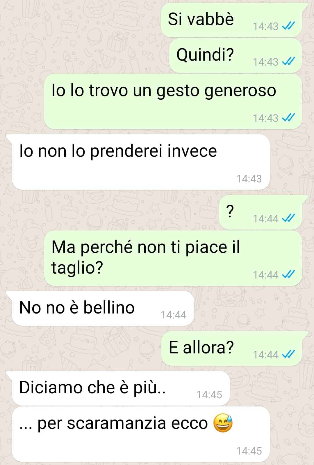Tap ticks on "Ma perché non ti piace il taglio?"

pyautogui.click(x=288, y=274)
